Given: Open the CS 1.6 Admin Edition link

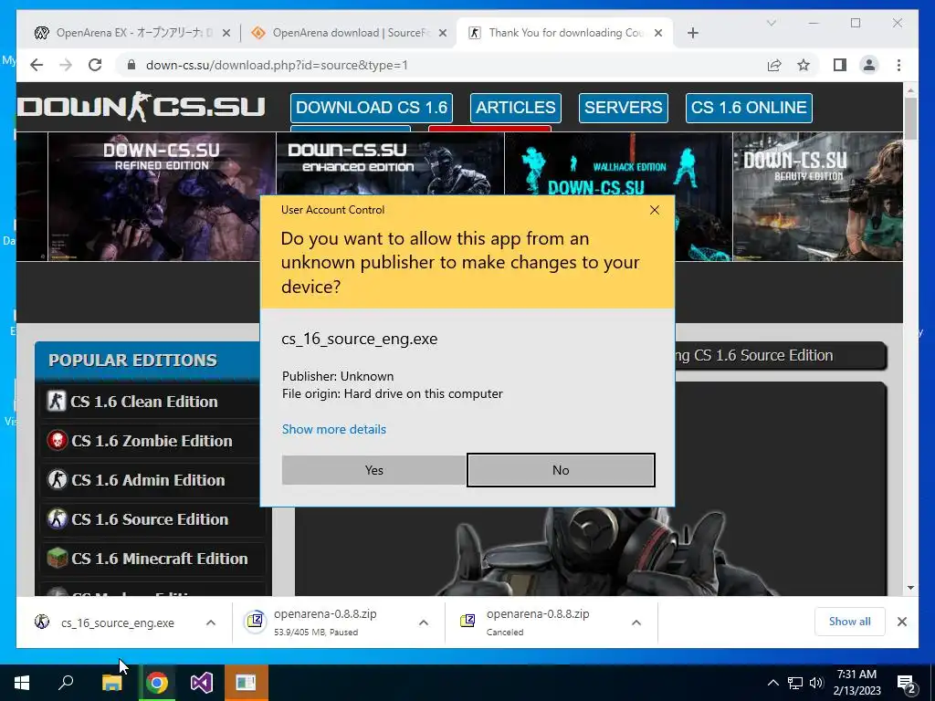Looking at the screenshot, I should [148, 480].
